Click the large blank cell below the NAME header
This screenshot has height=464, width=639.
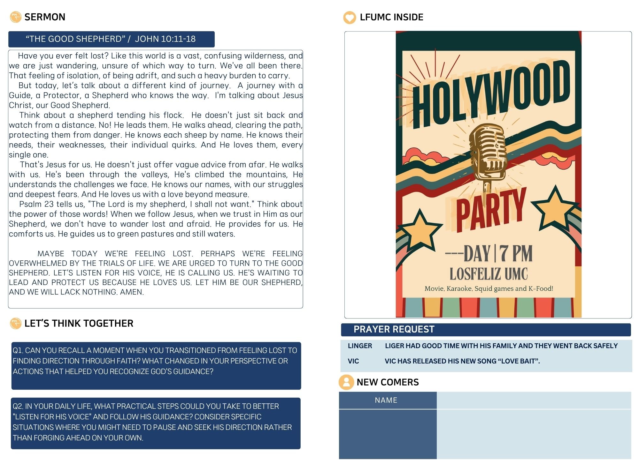click(388, 434)
